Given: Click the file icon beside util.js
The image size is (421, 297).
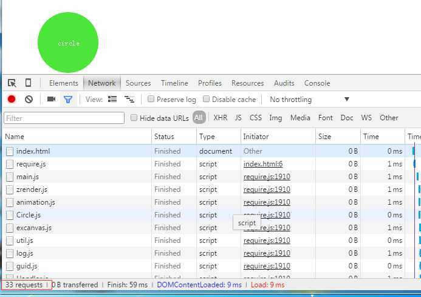Looking at the screenshot, I should 10,241.
